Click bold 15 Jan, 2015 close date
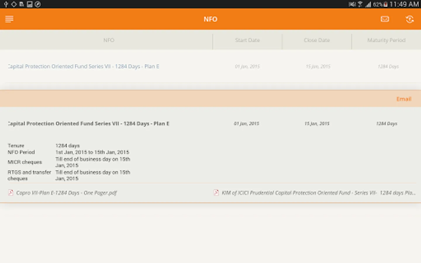421x263 pixels. (317, 124)
